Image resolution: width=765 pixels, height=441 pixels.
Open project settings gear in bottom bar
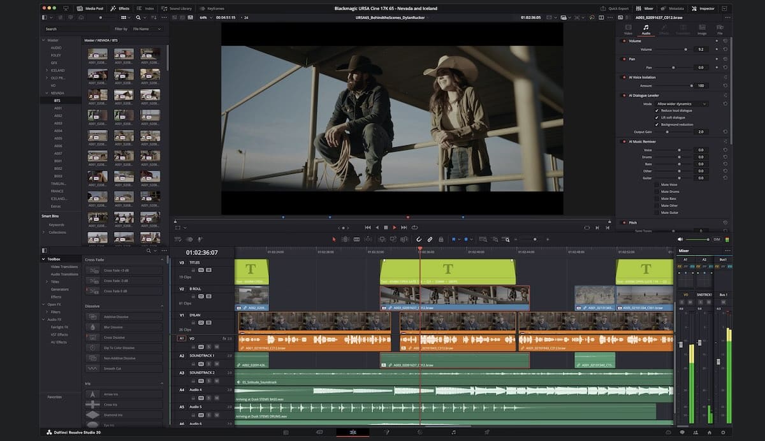pyautogui.click(x=723, y=432)
